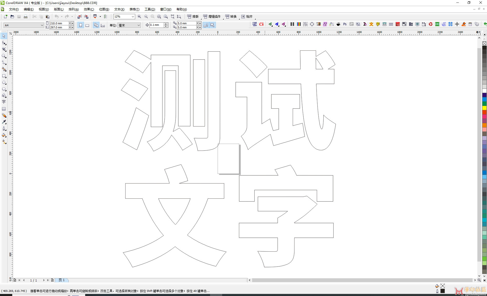
Task: Open the 12% zoom level dropdown
Action: tap(133, 16)
